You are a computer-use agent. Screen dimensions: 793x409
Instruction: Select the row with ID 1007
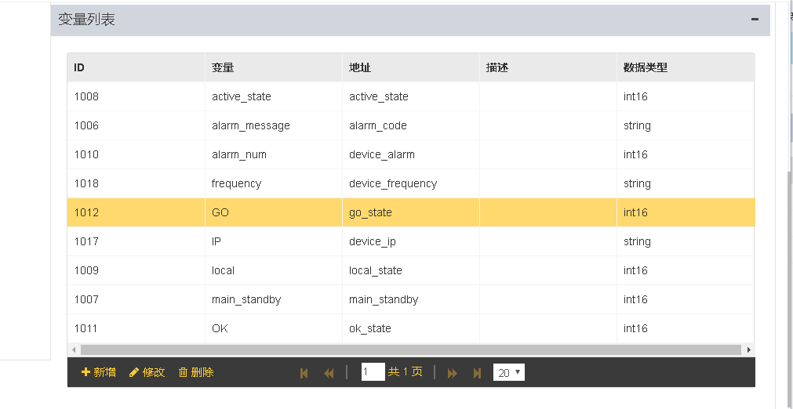coord(411,299)
